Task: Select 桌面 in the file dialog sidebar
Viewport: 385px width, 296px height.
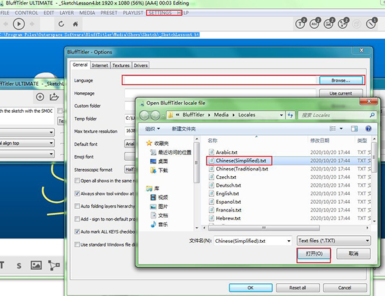Action: point(159,161)
